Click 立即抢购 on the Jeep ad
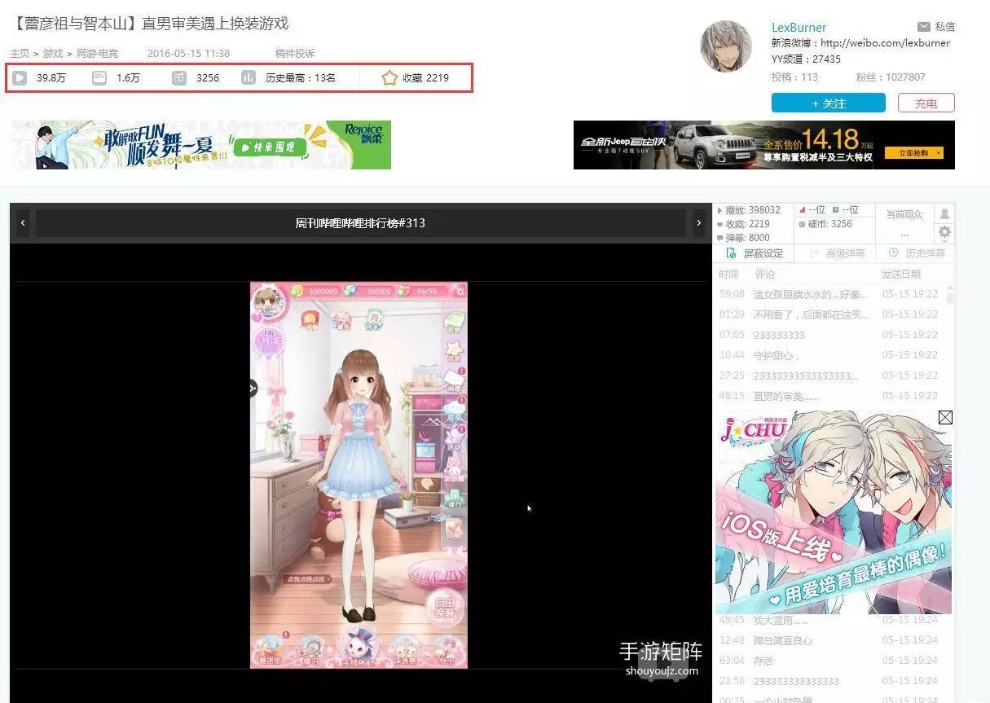The height and width of the screenshot is (703, 990). point(913,153)
